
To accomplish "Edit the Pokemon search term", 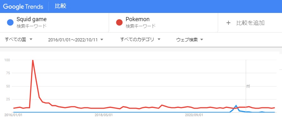I will (x=138, y=19).
